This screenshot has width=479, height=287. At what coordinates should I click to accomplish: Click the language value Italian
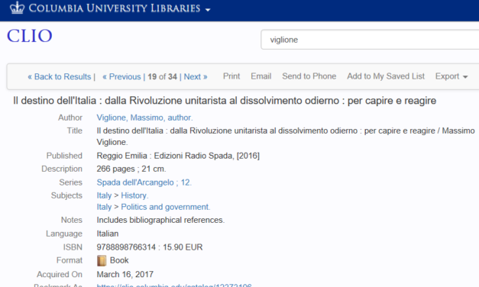coord(108,234)
